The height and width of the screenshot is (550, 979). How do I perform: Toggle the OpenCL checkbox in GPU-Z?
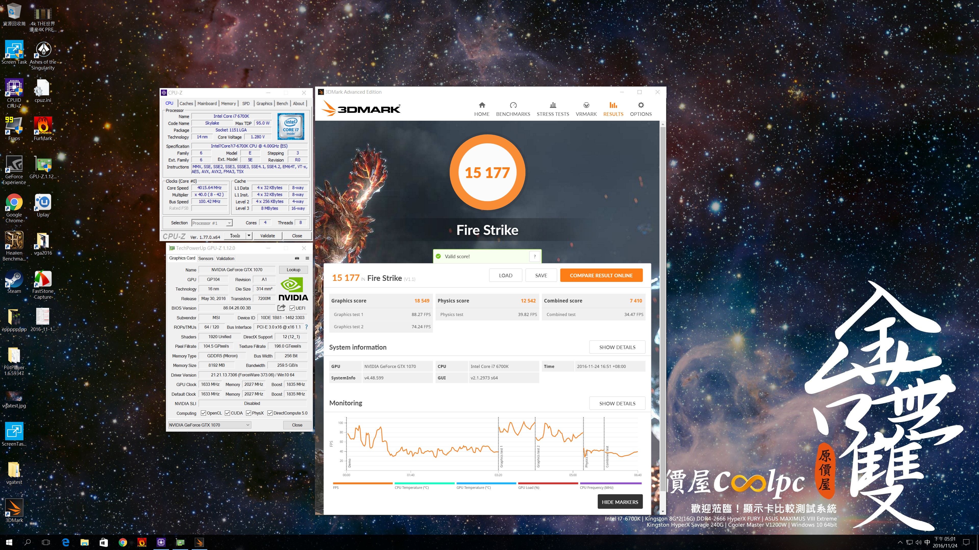203,413
